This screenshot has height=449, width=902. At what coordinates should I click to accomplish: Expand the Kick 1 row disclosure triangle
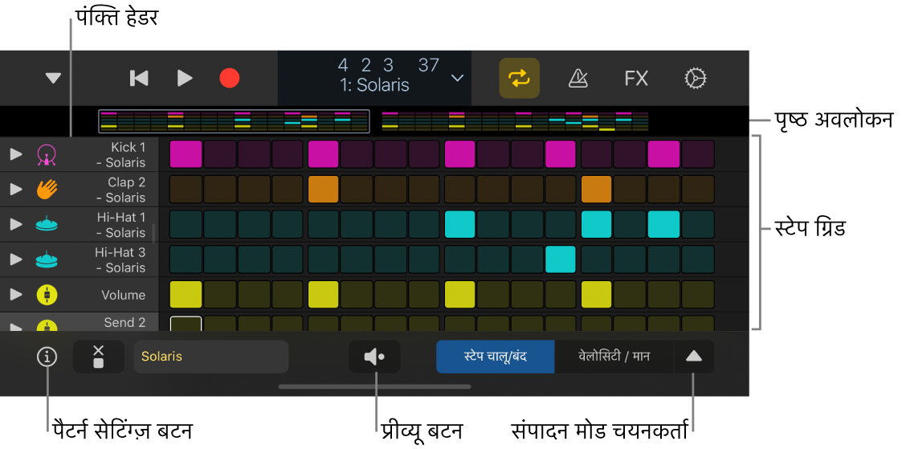pos(17,155)
